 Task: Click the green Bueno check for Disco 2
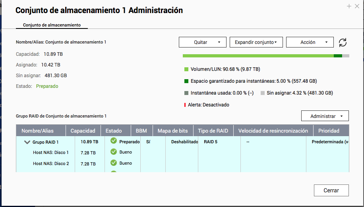click(114, 163)
